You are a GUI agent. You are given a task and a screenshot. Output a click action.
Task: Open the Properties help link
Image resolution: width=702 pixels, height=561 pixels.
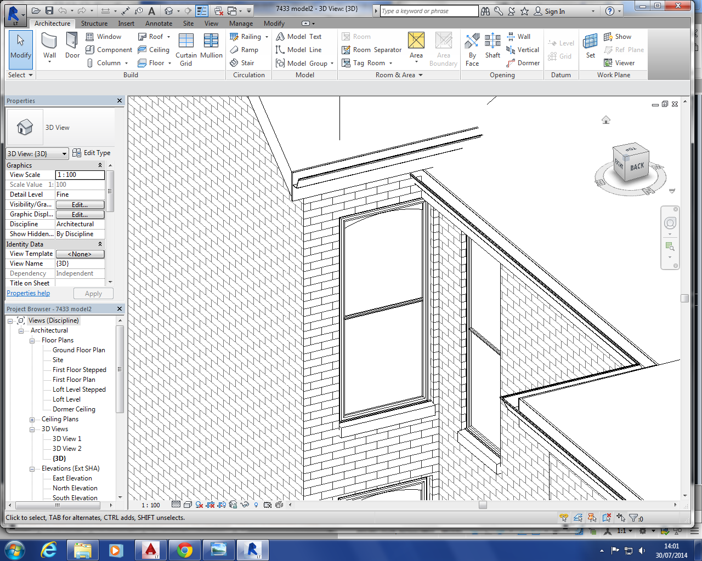pyautogui.click(x=28, y=293)
